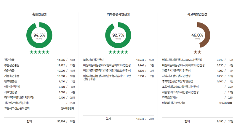Click the five green stars under 충돌안전성
The height and width of the screenshot is (128, 237).
click(x=39, y=52)
